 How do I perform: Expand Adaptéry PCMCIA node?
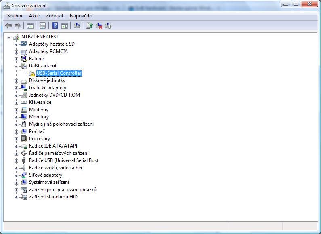[16, 52]
